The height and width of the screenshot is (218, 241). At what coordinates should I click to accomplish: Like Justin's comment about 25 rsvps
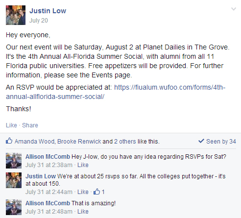(x=83, y=192)
